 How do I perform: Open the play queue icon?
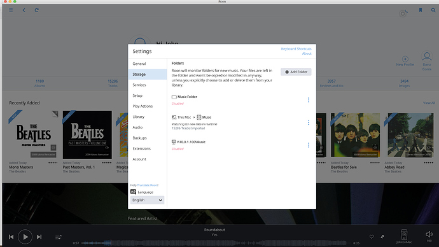point(59,237)
